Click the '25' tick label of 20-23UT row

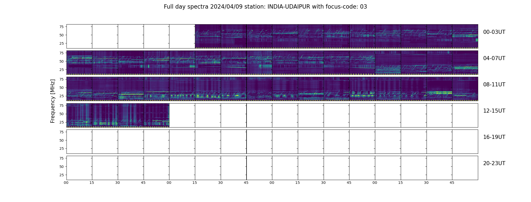61,175
